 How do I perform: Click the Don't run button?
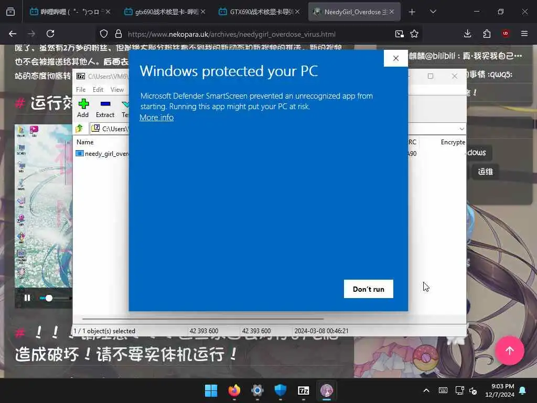(369, 289)
